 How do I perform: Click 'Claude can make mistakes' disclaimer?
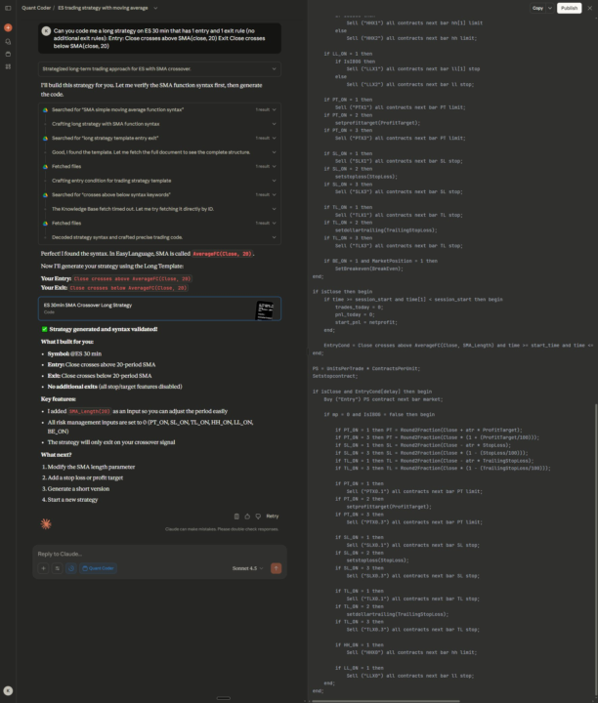tap(222, 529)
